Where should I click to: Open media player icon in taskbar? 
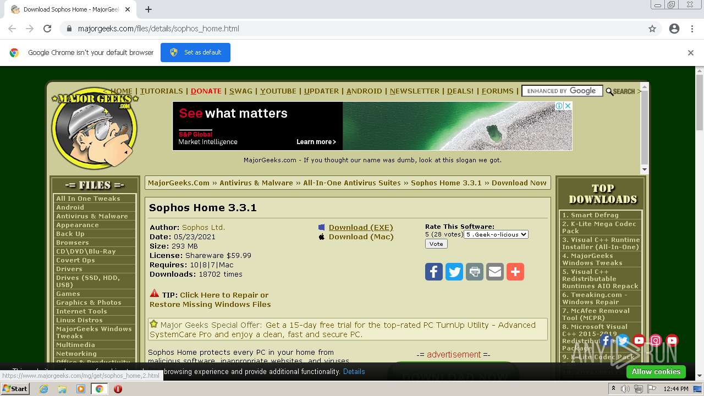tap(81, 389)
